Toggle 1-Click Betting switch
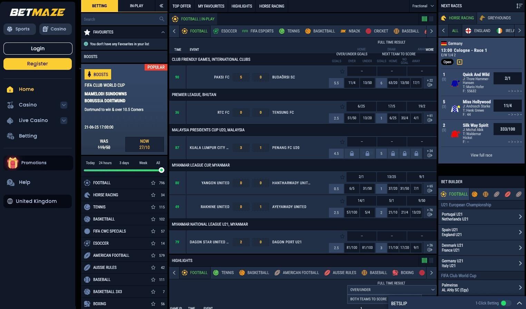Image resolution: width=526 pixels, height=309 pixels. pos(506,303)
